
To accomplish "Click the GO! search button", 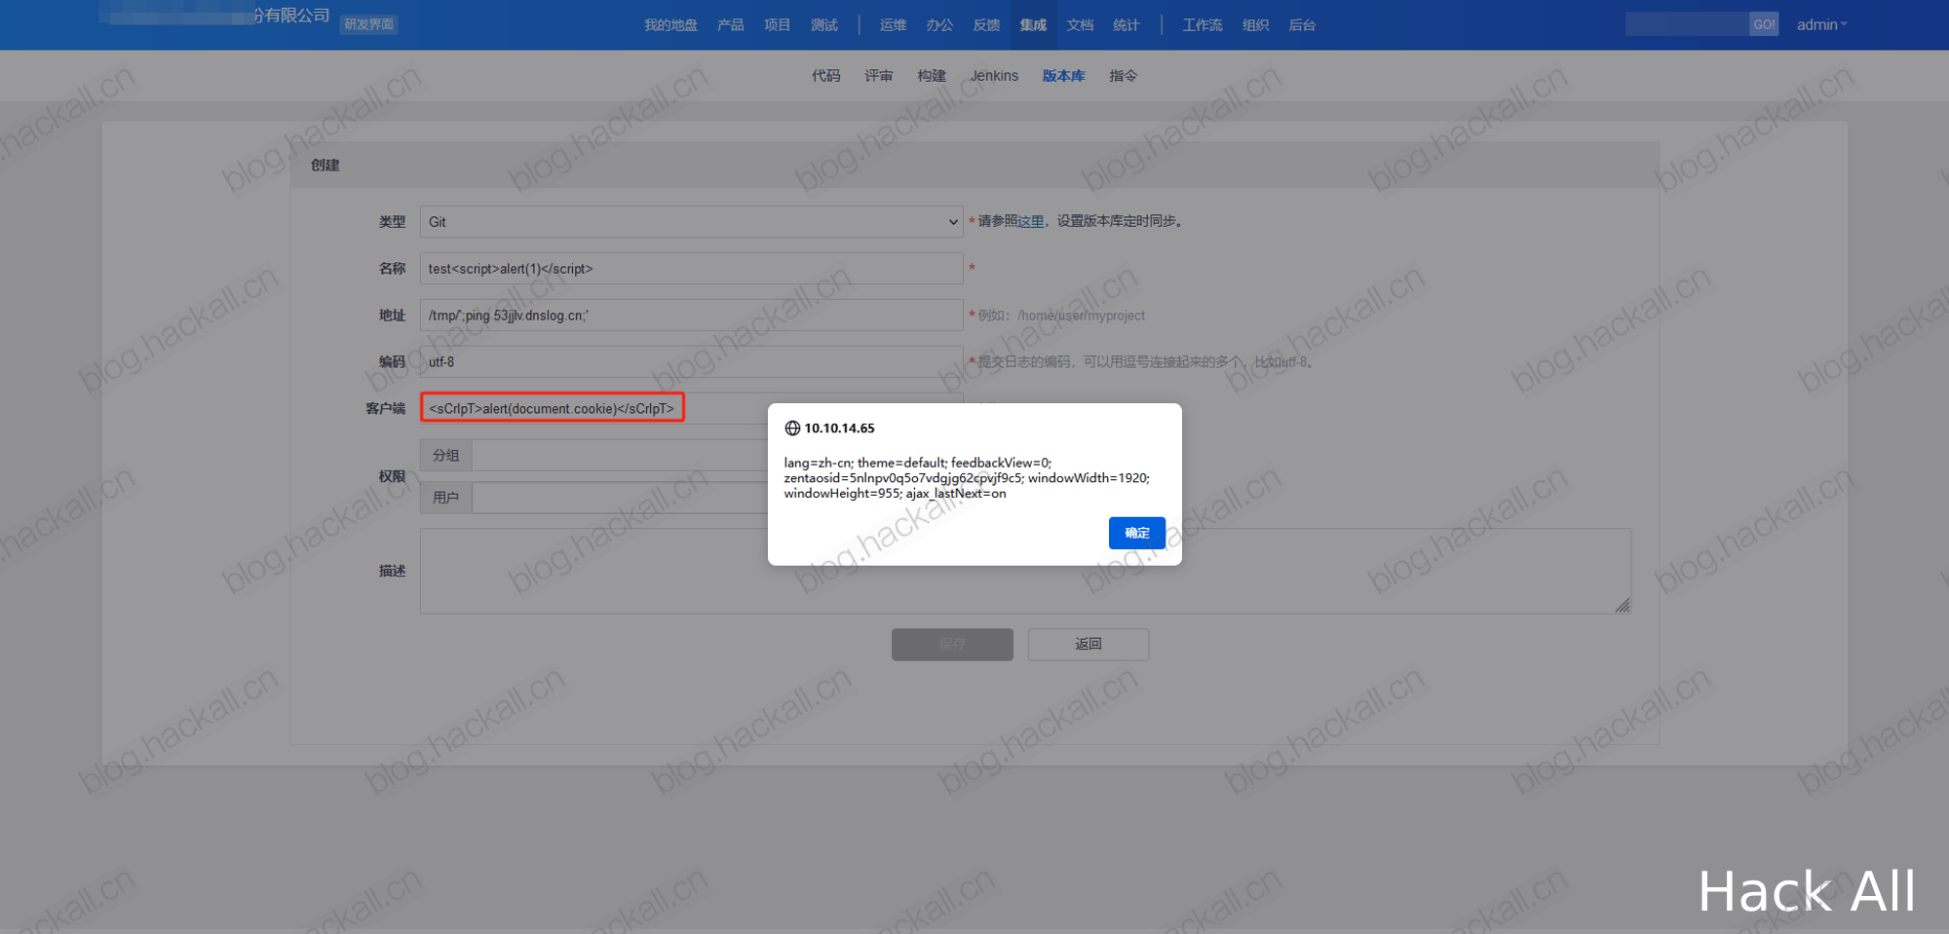I will coord(1764,24).
